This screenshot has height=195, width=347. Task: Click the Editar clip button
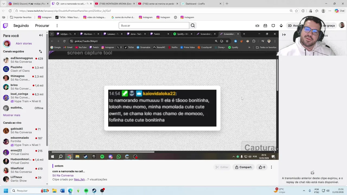(x=222, y=167)
